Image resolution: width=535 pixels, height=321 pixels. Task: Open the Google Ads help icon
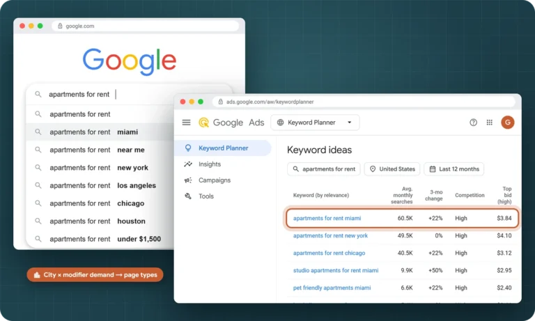point(473,123)
